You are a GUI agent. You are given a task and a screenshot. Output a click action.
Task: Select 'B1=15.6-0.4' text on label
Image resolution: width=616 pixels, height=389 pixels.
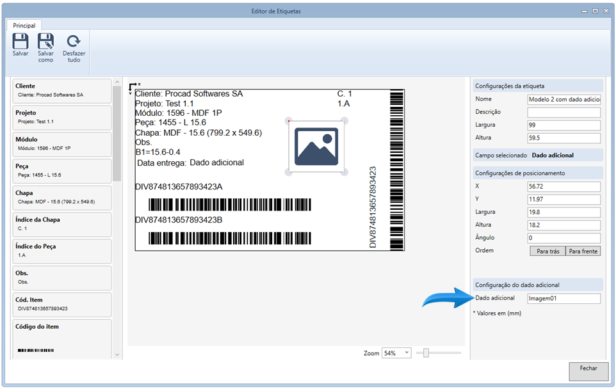(x=158, y=152)
